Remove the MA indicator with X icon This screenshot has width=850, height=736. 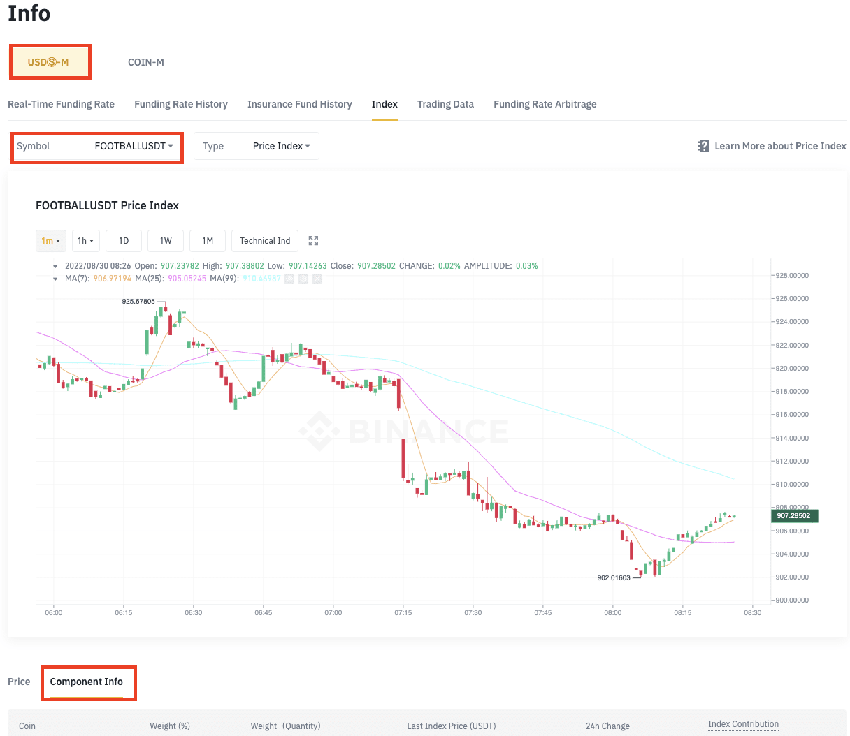point(317,279)
